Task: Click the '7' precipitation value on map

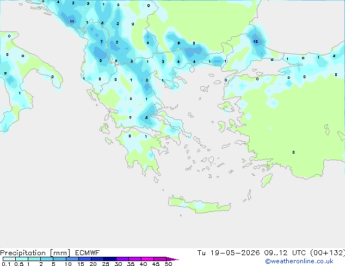Action: click(101, 41)
